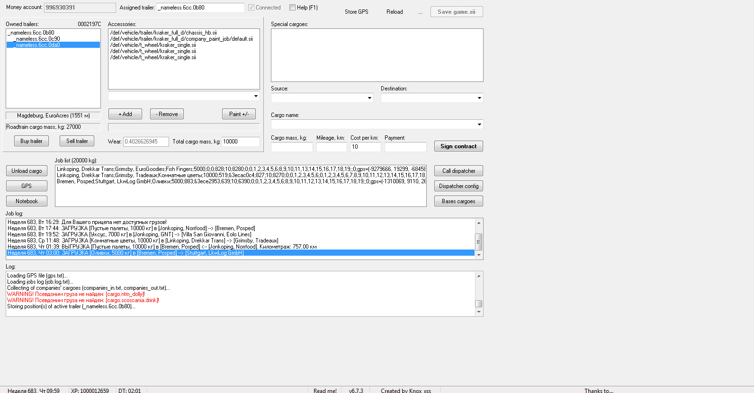This screenshot has height=393, width=754.
Task: Toggle the Help (F1) checkbox
Action: 293,8
